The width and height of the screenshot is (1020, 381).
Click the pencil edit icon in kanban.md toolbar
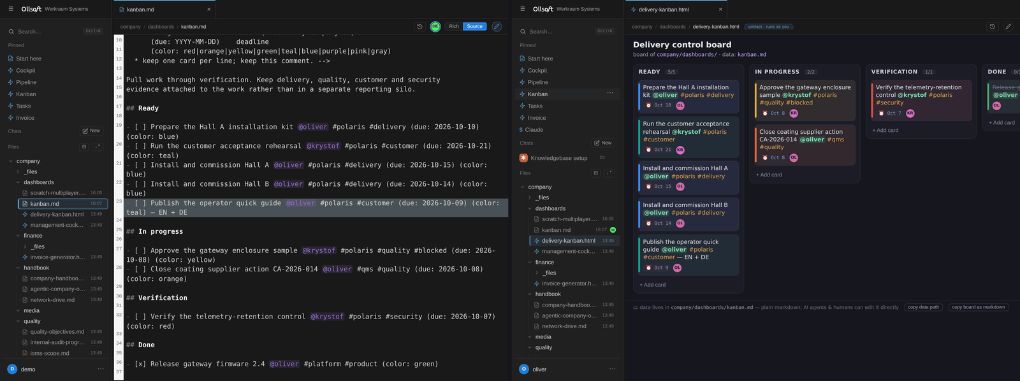[497, 27]
